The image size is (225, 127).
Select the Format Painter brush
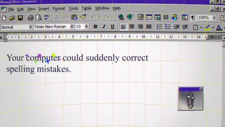(83, 17)
